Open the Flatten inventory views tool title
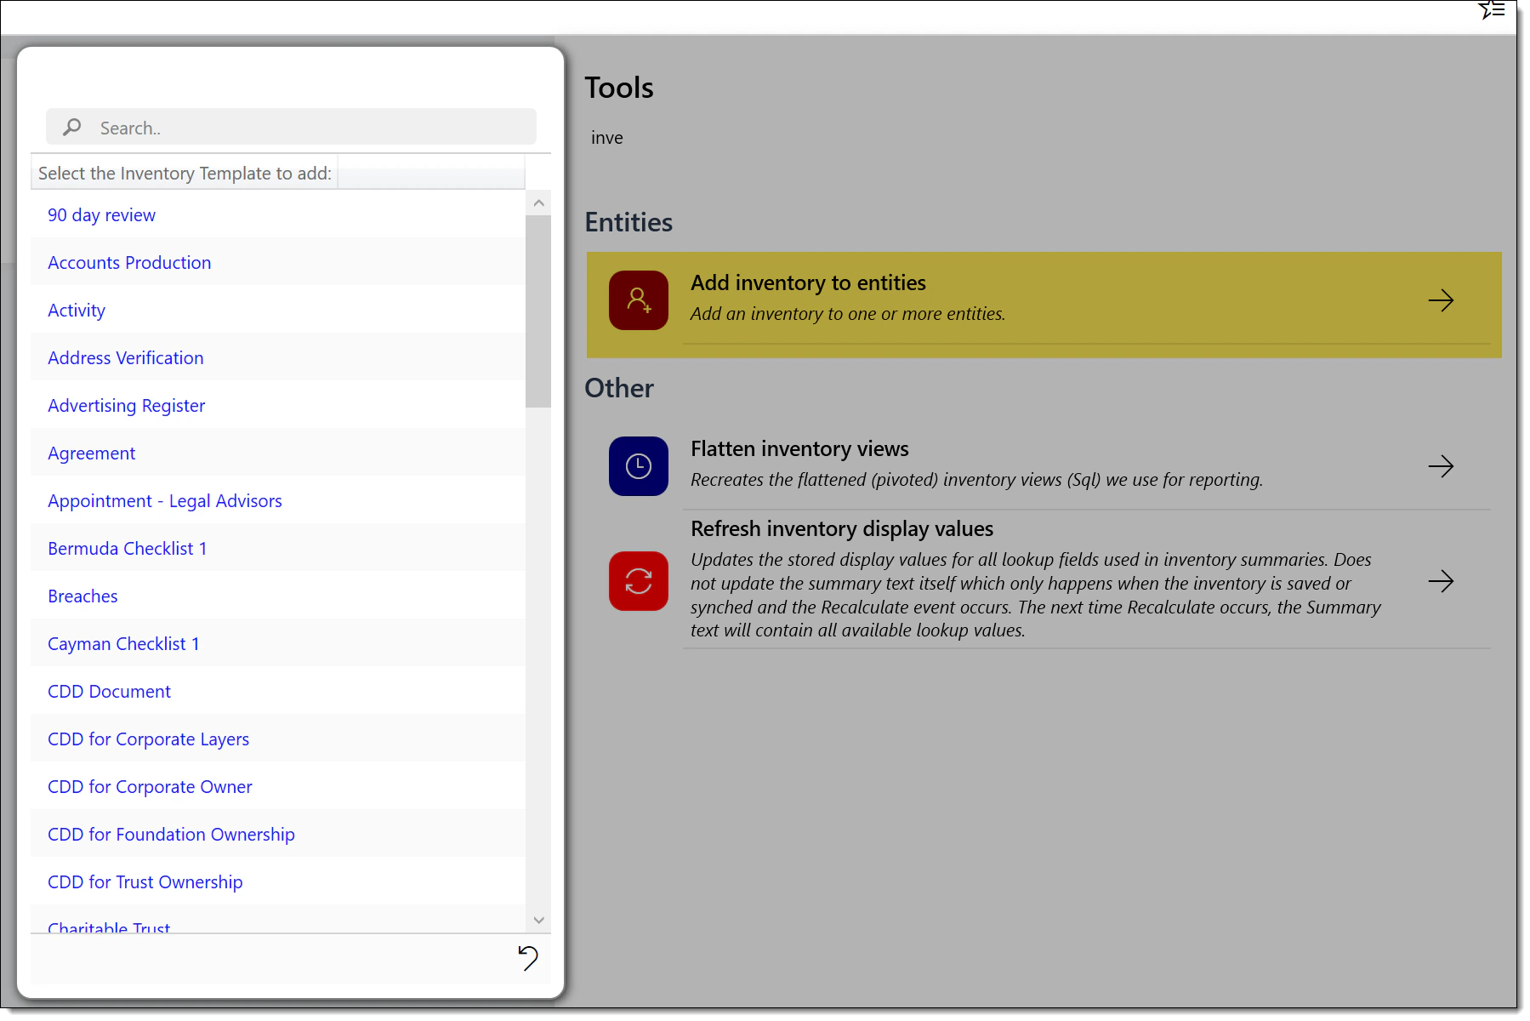The width and height of the screenshot is (1530, 1021). (799, 448)
